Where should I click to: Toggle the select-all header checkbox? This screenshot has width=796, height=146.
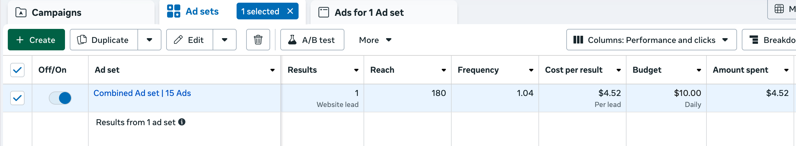pos(17,70)
